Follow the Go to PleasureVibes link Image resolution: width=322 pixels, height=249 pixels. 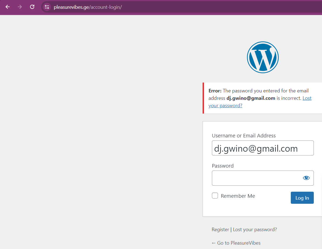pyautogui.click(x=236, y=243)
